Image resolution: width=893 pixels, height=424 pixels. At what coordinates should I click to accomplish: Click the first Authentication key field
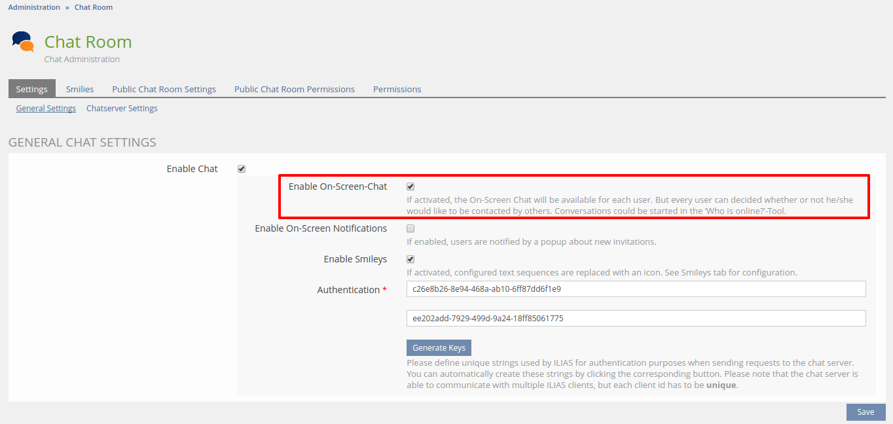636,289
